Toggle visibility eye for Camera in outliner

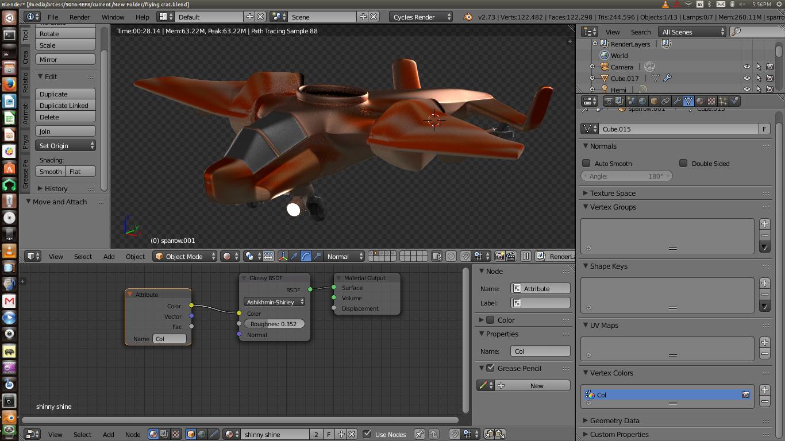point(747,67)
